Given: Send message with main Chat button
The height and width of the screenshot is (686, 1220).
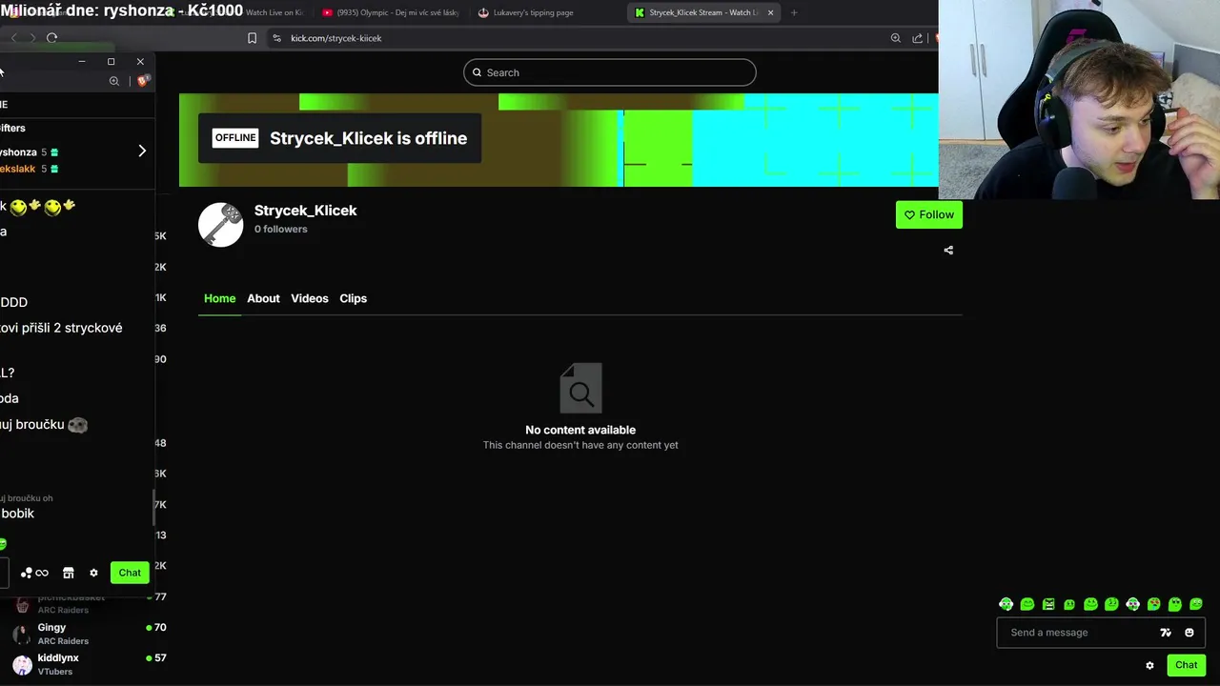Looking at the screenshot, I should coord(1186,665).
